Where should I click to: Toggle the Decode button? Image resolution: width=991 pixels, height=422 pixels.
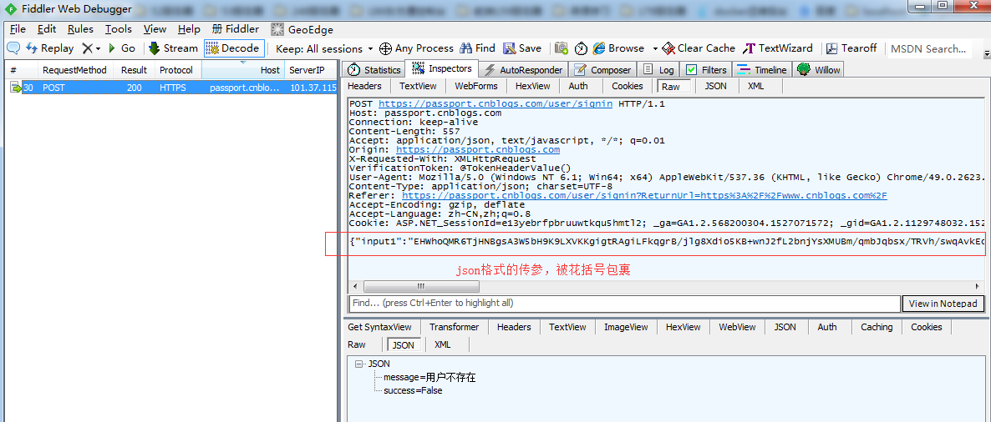[x=232, y=48]
